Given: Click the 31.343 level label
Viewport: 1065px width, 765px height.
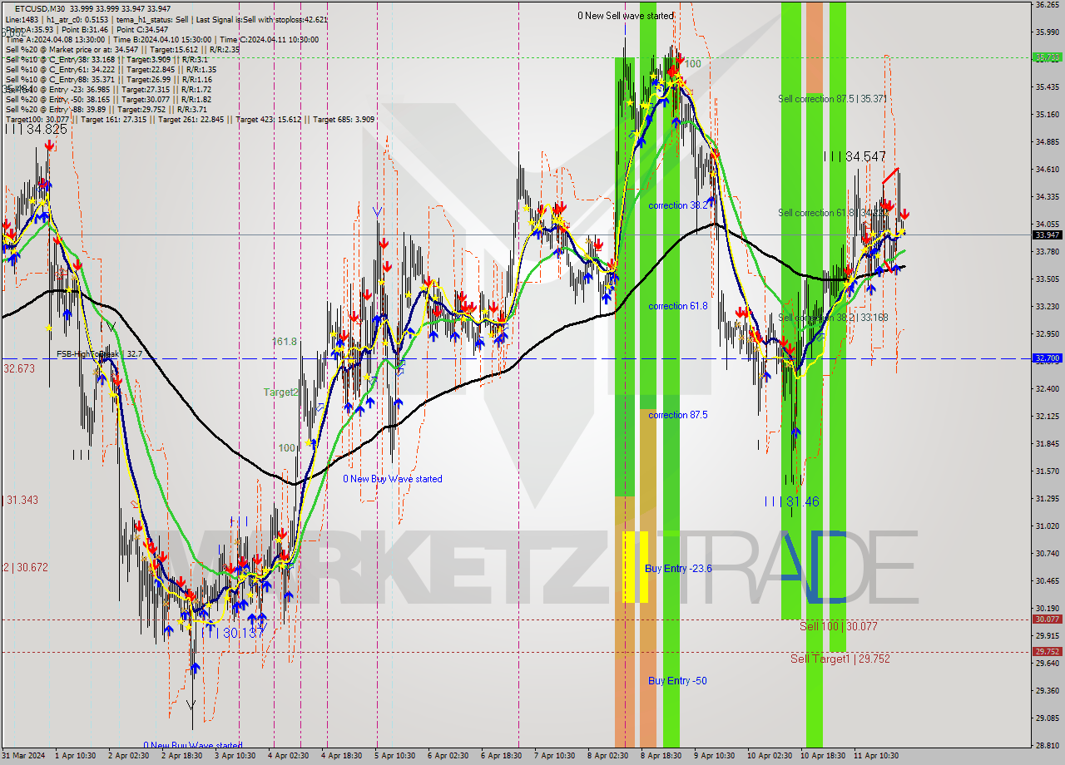Looking at the screenshot, I should click(22, 500).
